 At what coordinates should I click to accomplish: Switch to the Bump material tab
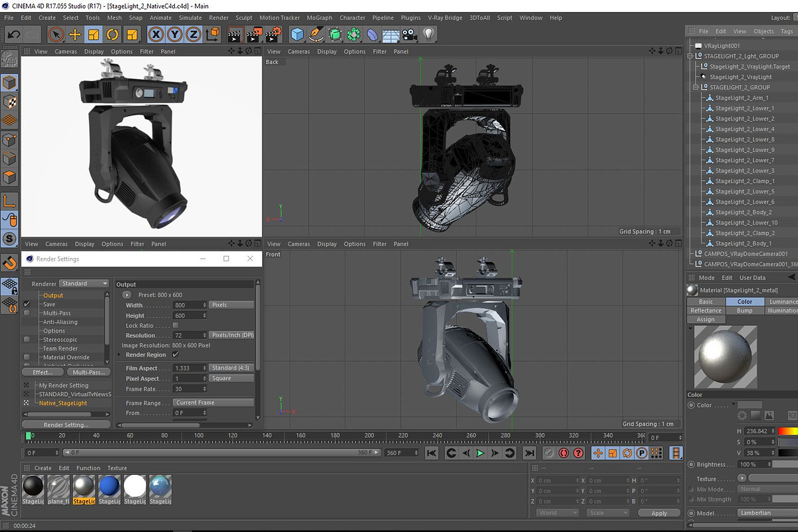click(x=745, y=311)
